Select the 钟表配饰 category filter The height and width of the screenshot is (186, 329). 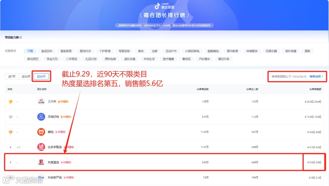pyautogui.click(x=252, y=51)
